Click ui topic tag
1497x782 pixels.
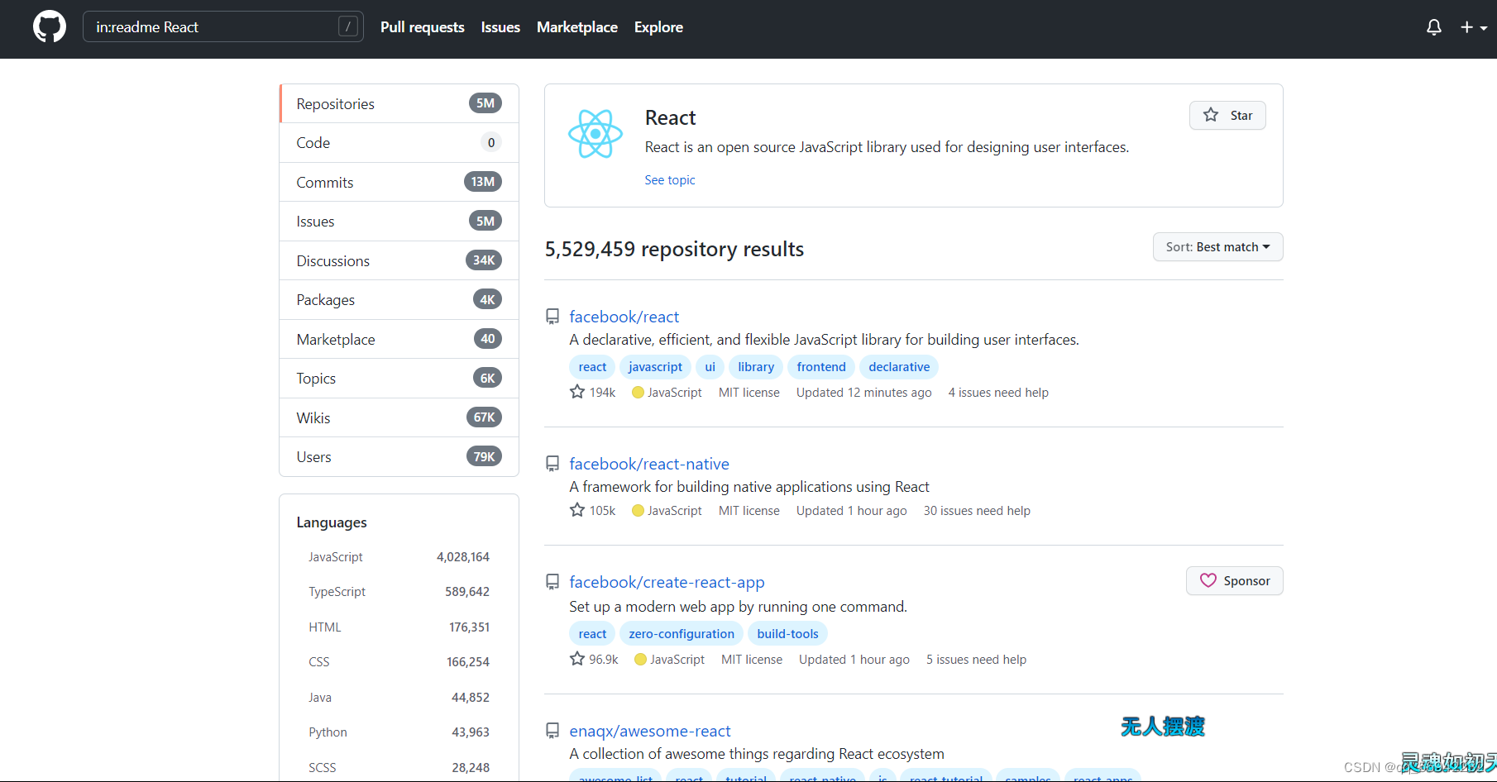pyautogui.click(x=710, y=367)
